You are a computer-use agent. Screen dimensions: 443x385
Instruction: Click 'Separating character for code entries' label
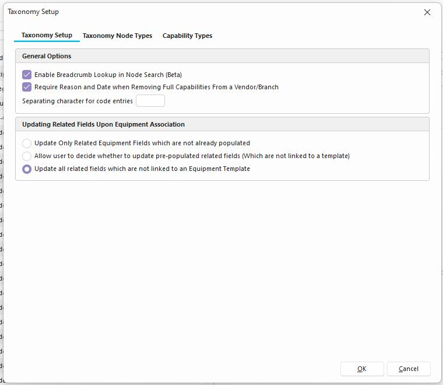tap(78, 101)
